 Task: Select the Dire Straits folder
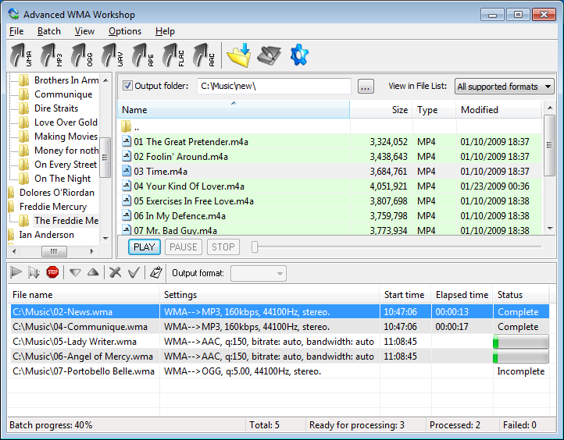point(56,108)
